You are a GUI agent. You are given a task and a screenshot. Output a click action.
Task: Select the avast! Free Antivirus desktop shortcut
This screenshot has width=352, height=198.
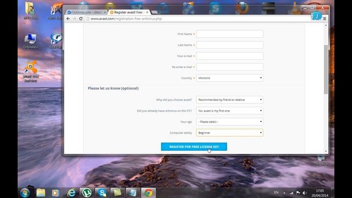click(31, 71)
